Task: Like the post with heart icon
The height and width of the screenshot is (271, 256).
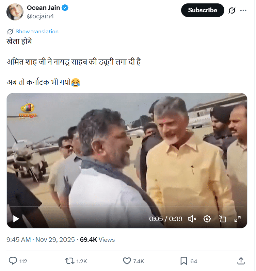Action: [127, 261]
